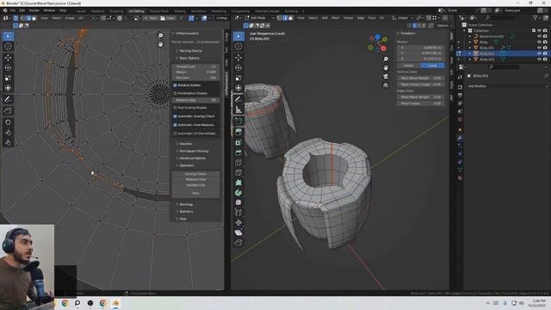This screenshot has width=551, height=310.
Task: Open the Mesh menu in 3D viewport header
Action: [x=336, y=17]
